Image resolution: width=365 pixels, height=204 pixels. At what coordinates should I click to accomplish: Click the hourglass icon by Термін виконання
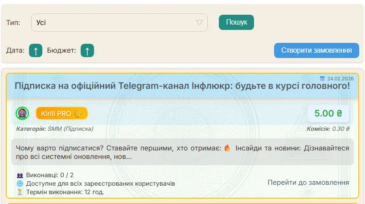pos(20,192)
